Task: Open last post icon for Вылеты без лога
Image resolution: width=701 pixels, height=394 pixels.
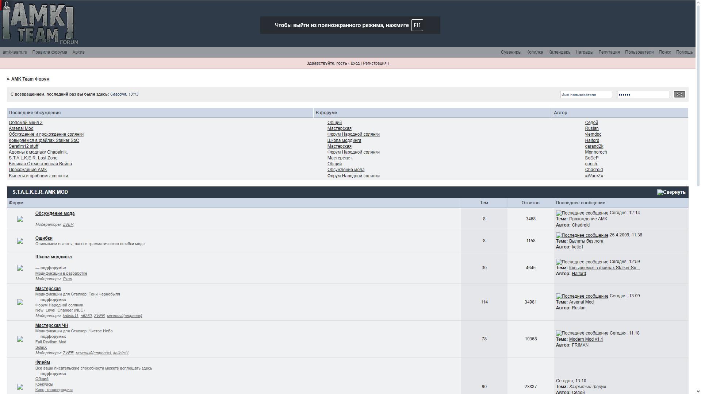Action: tap(582, 235)
